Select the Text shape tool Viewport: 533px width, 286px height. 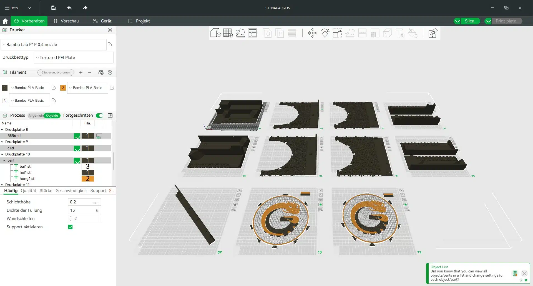pos(400,33)
